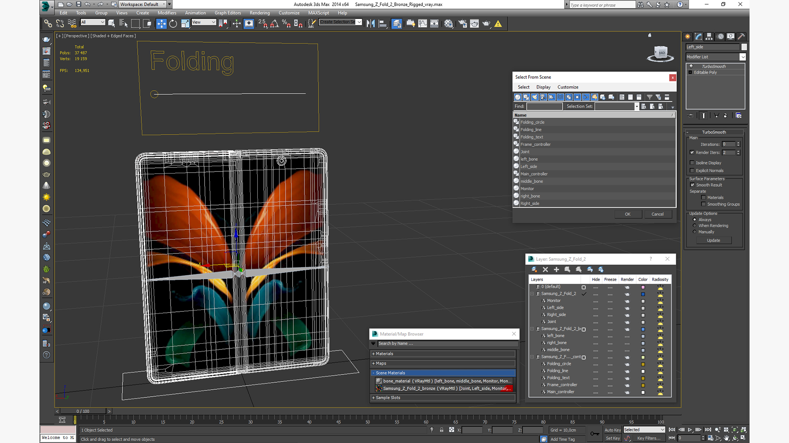Open Display menu in Select From Scene
The image size is (789, 443).
tap(543, 87)
